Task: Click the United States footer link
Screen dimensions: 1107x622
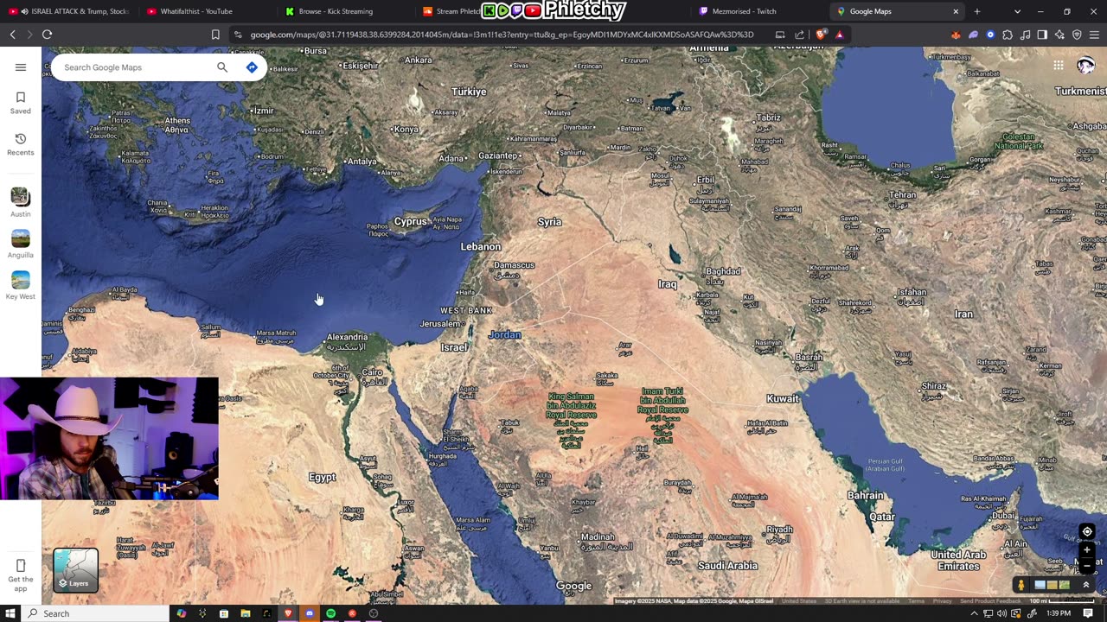Action: (799, 601)
